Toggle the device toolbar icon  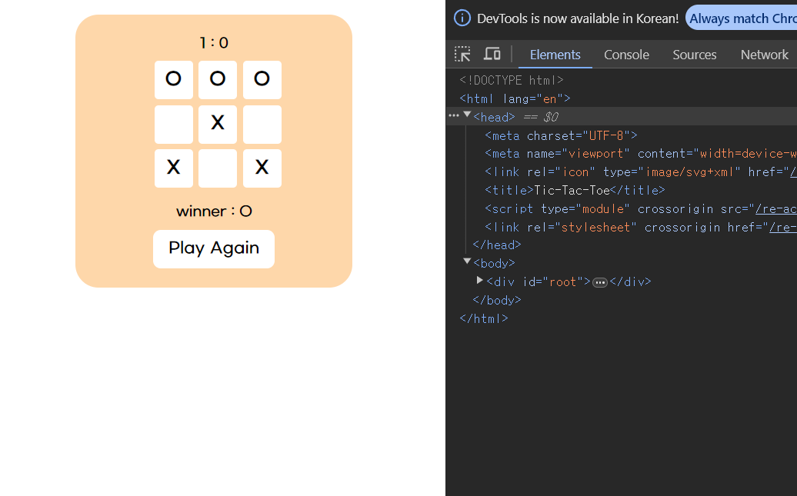tap(492, 54)
